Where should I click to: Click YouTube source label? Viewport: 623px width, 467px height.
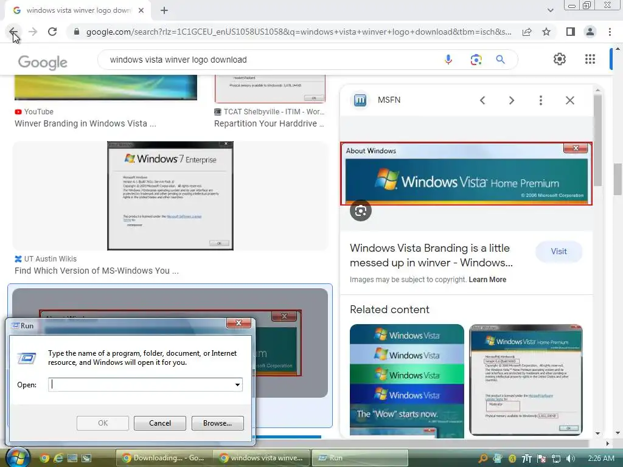[38, 112]
